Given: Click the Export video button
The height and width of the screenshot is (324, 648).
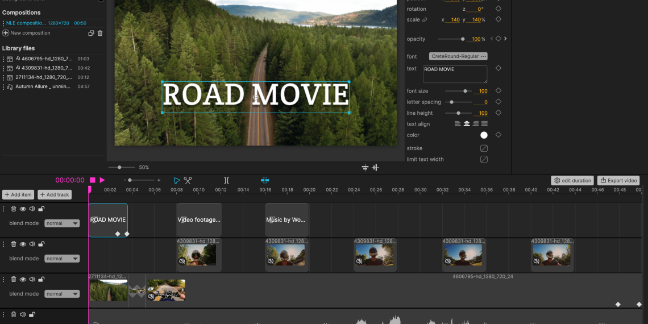Looking at the screenshot, I should tap(618, 180).
